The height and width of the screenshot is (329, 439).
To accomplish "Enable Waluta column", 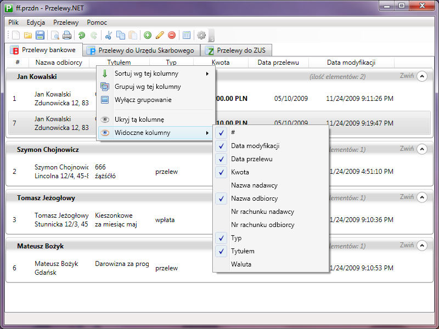I will coord(271,264).
